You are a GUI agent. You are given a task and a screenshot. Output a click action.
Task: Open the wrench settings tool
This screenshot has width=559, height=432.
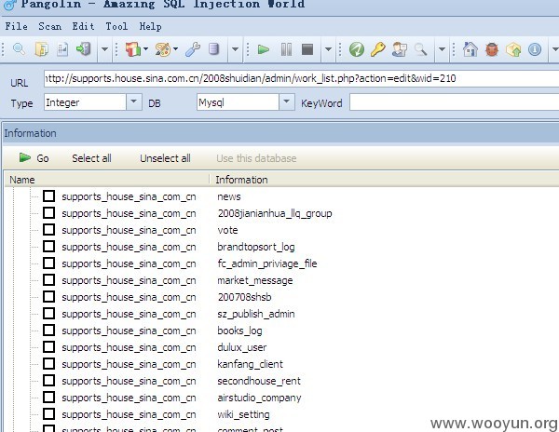(x=193, y=49)
